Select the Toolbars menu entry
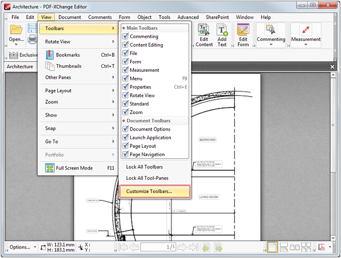Image resolution: width=341 pixels, height=258 pixels. tap(79, 28)
